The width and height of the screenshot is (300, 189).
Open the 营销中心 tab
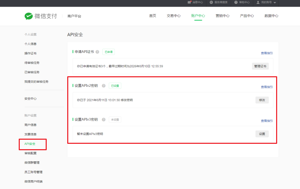[222, 16]
